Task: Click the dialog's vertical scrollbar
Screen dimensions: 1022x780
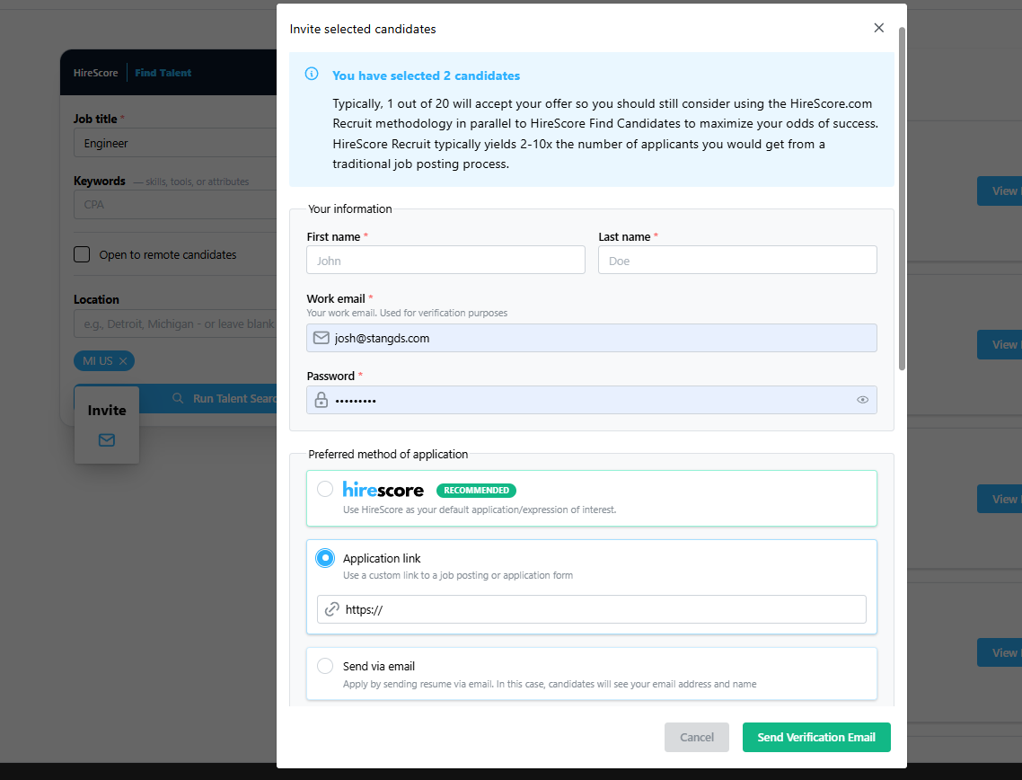Action: coord(902,199)
